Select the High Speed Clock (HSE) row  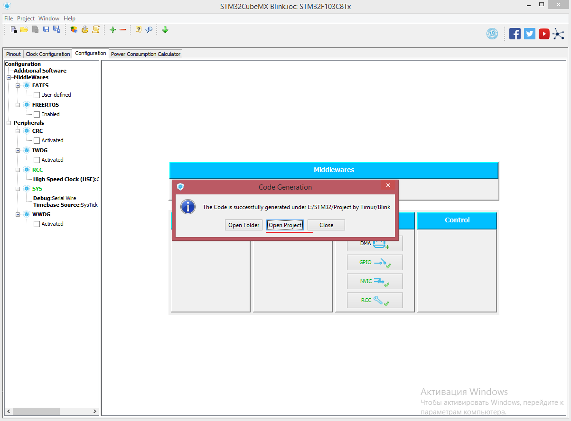[66, 179]
